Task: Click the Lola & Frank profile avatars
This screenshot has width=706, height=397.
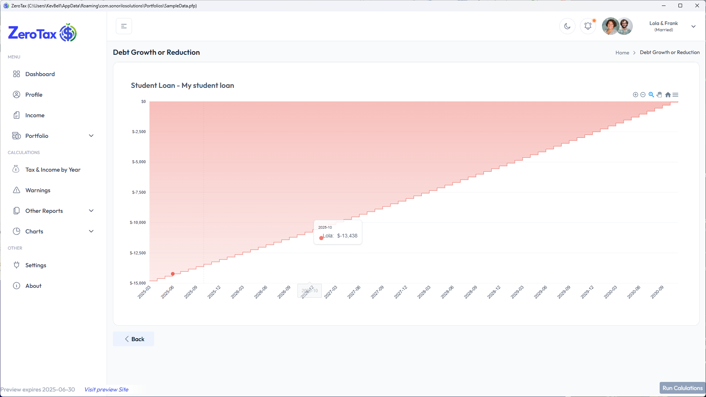Action: 617,26
